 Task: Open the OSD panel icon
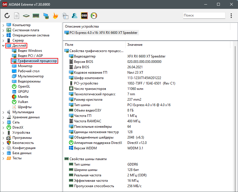click(x=84, y=16)
